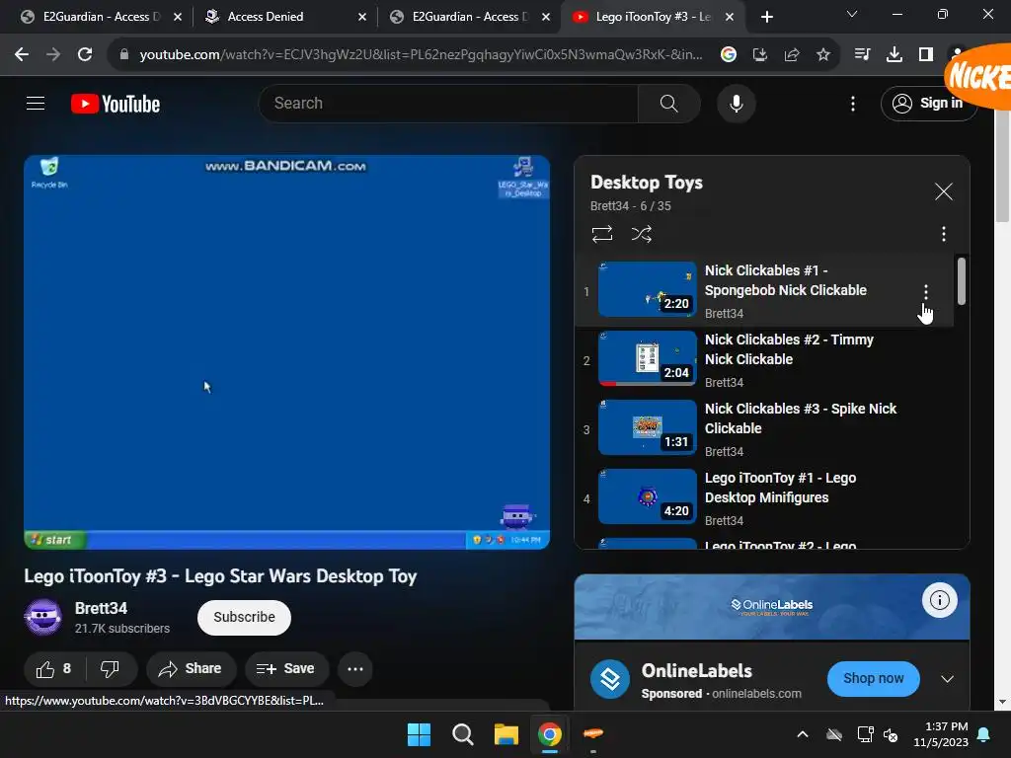Go forward in browser
The image size is (1011, 758).
coord(53,55)
